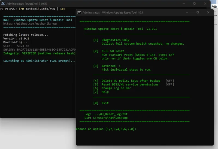
Task: Click the SHA256 hash line in PowerShell
Action: click(x=39, y=50)
